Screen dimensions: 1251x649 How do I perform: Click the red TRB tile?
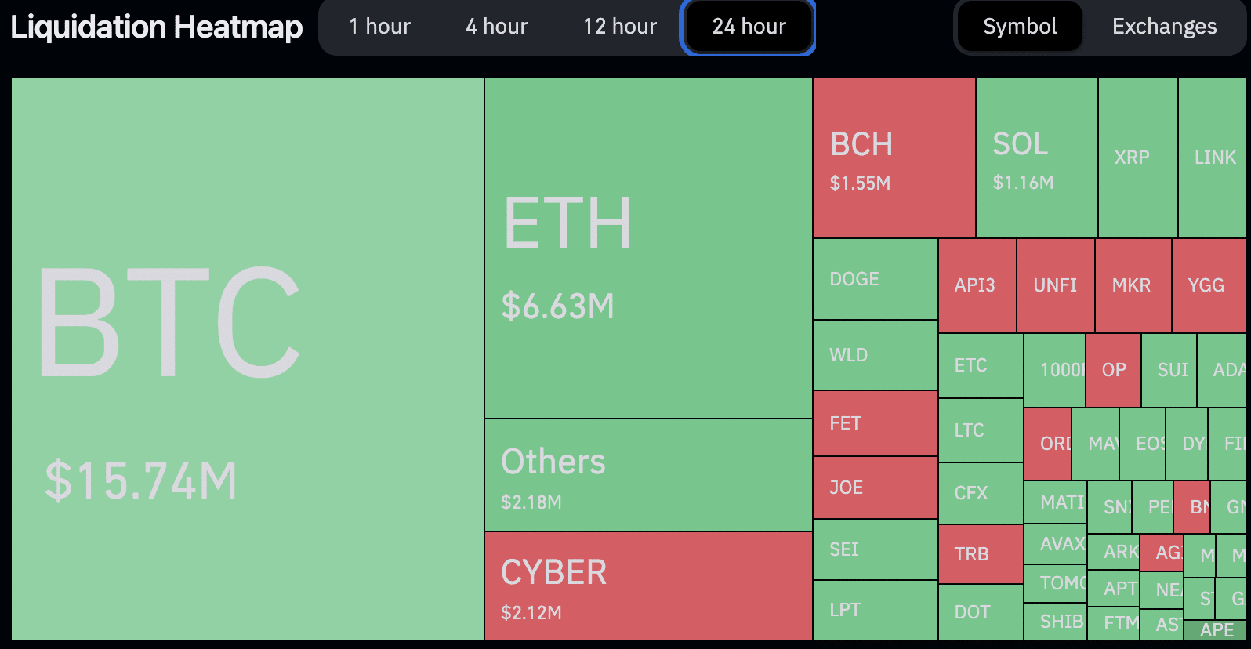pyautogui.click(x=980, y=554)
